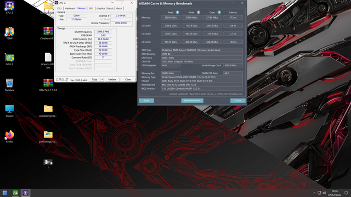351x197 pixels.
Task: Click the L3 Cache Copy value 584.24 GB/s
Action: 212,42
